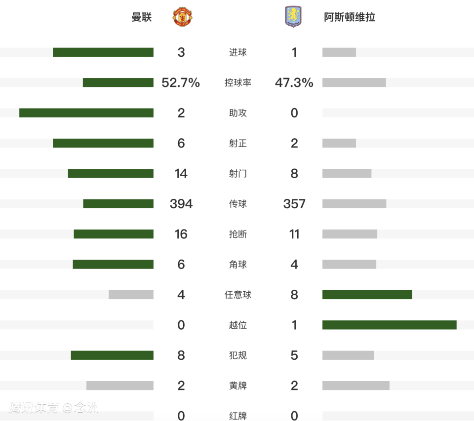Click Aston Villa's green 任意球 bar
The height and width of the screenshot is (421, 474).
coord(367,295)
